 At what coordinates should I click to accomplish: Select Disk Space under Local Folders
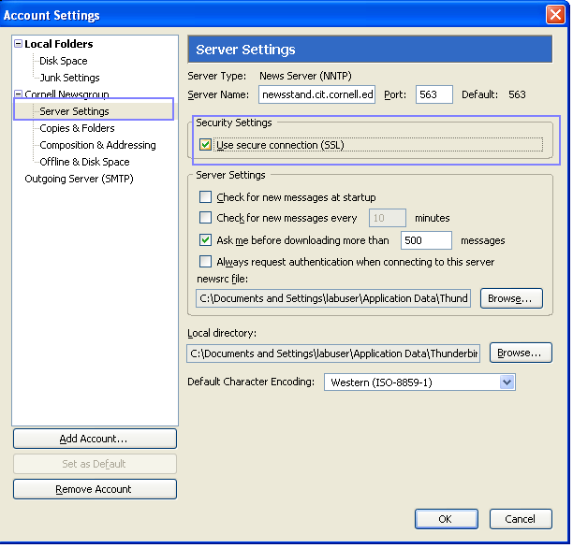tap(63, 61)
